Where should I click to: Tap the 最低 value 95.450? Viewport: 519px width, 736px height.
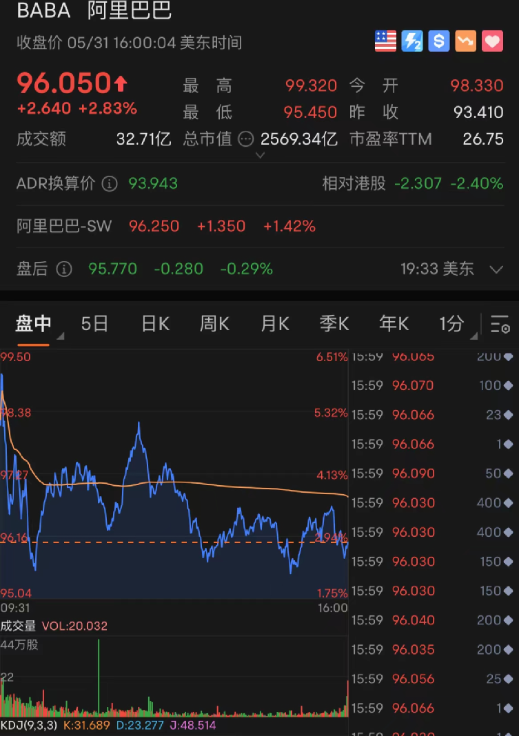tap(310, 112)
